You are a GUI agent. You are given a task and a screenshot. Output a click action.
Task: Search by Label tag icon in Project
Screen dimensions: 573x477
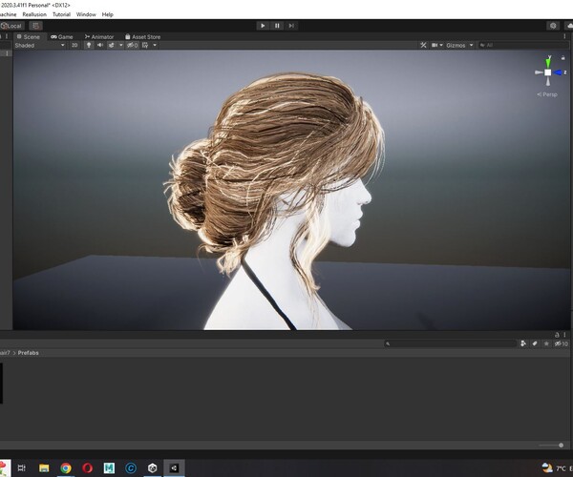(535, 343)
